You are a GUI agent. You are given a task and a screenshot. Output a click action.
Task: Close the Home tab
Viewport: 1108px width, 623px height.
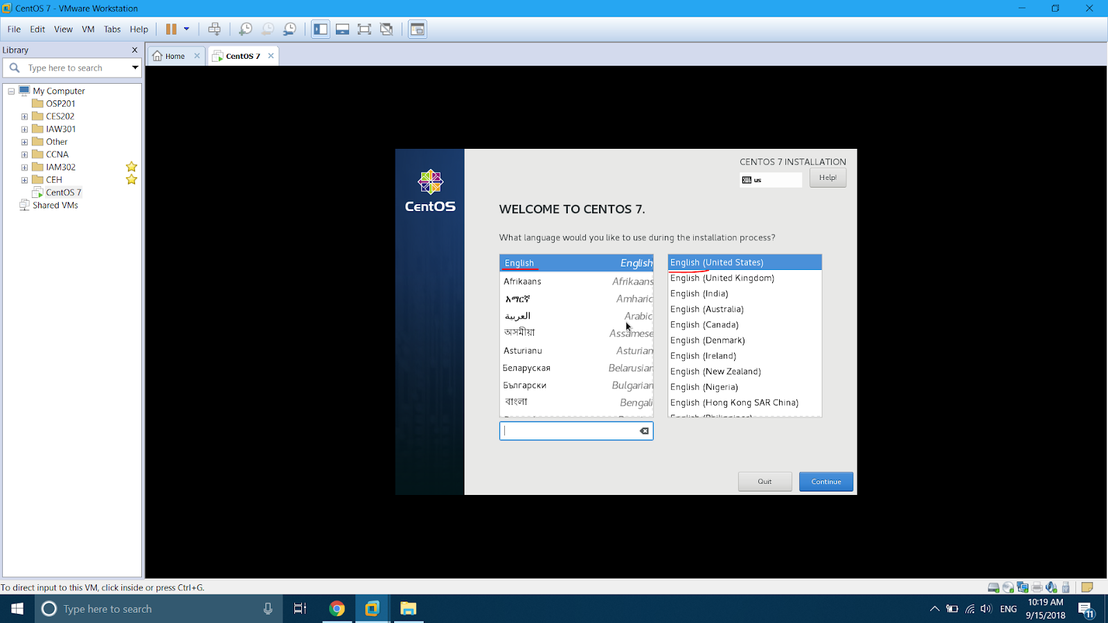click(197, 56)
